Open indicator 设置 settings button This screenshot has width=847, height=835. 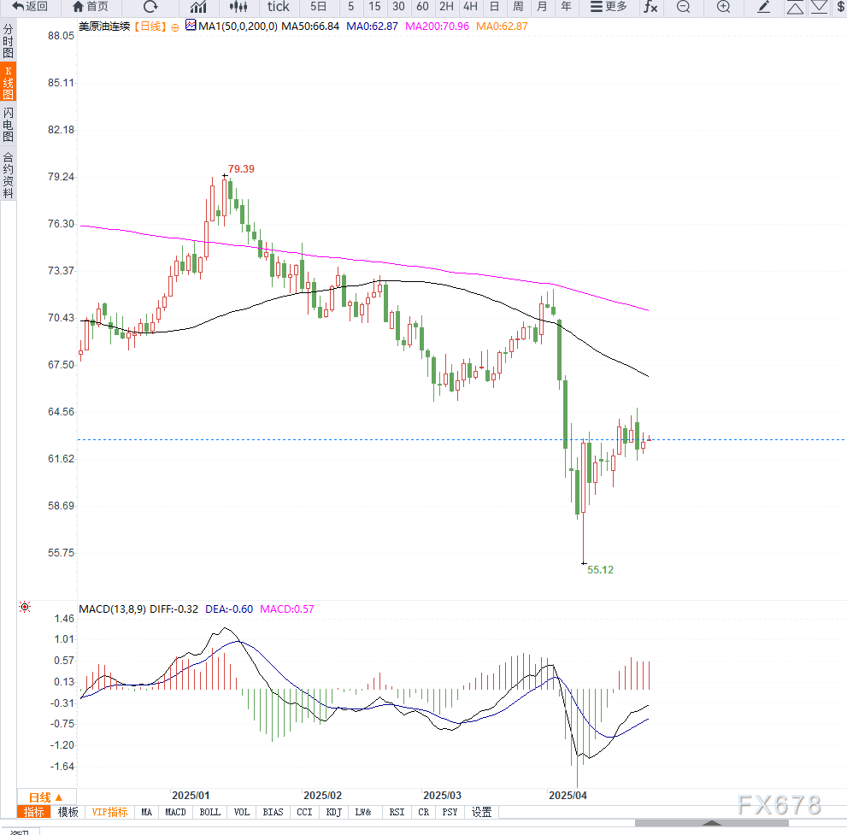pos(482,812)
